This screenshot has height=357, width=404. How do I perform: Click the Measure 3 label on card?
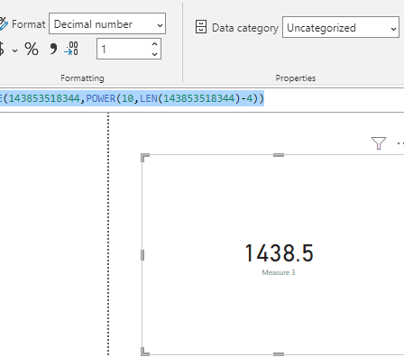tap(279, 272)
